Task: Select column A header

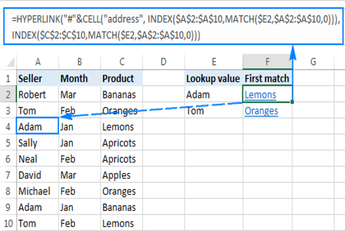Action: point(38,62)
